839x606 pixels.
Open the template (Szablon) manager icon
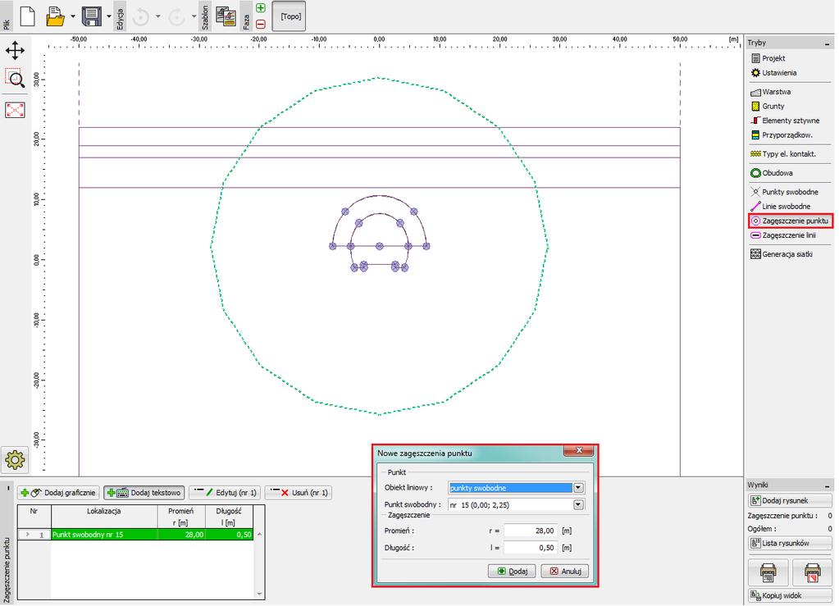point(226,16)
